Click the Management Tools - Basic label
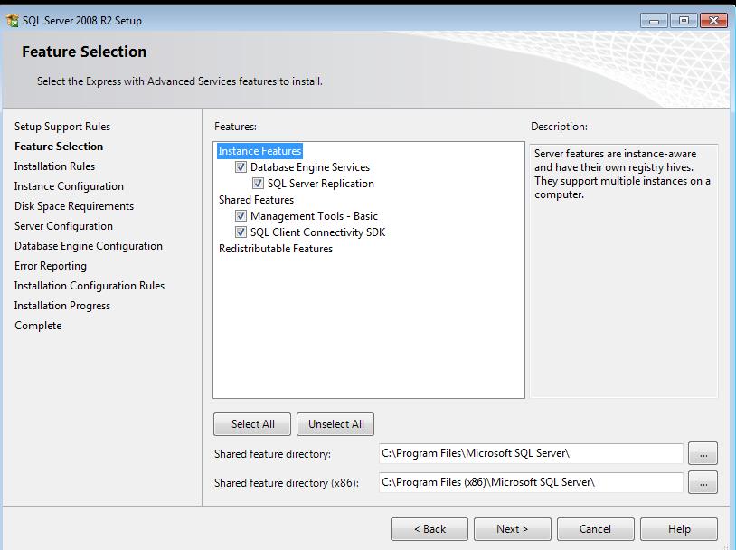 click(314, 216)
